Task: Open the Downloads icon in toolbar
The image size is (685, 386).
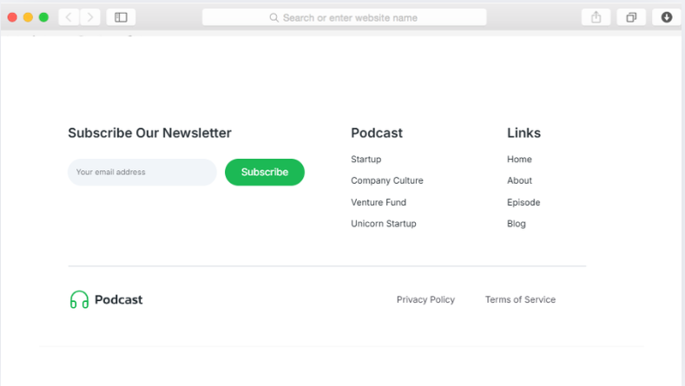Action: 667,17
